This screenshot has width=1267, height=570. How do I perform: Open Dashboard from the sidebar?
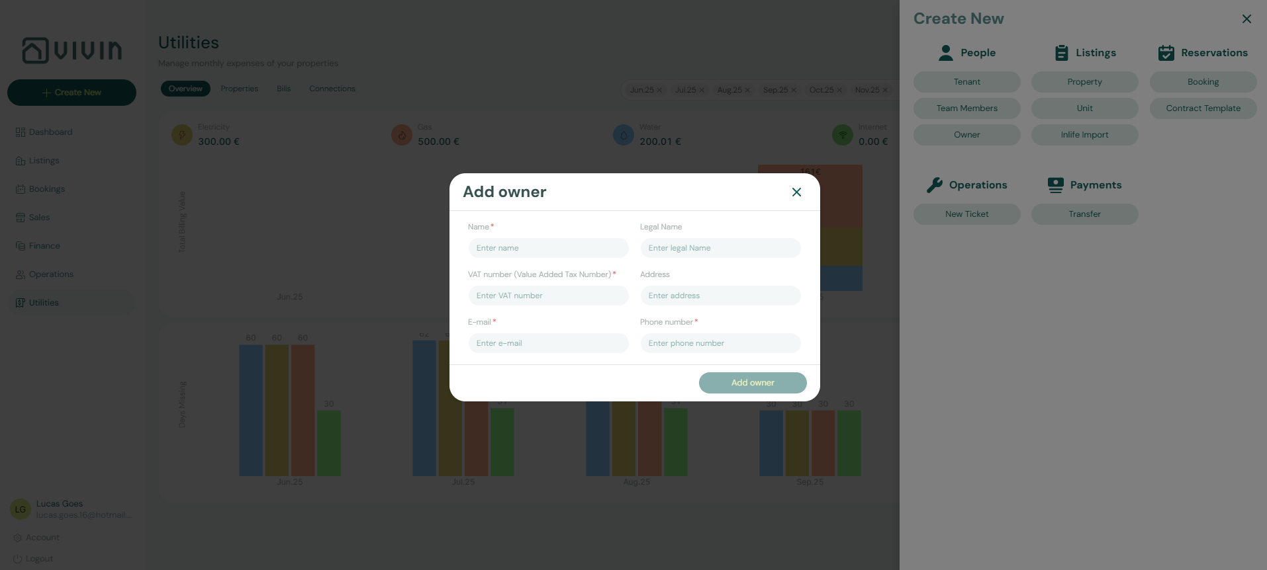50,132
